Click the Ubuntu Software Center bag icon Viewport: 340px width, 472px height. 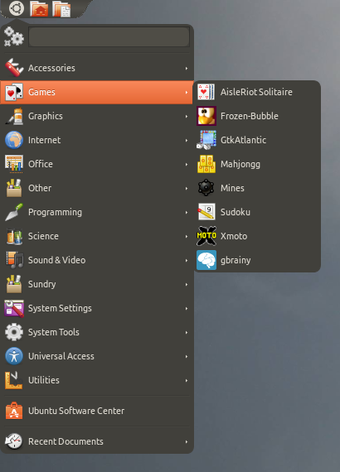click(14, 411)
